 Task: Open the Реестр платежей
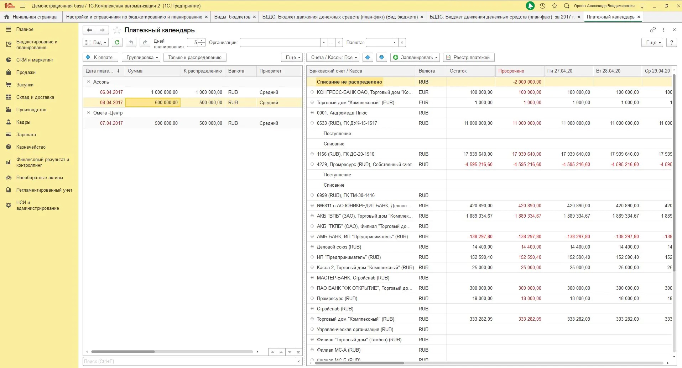(469, 57)
